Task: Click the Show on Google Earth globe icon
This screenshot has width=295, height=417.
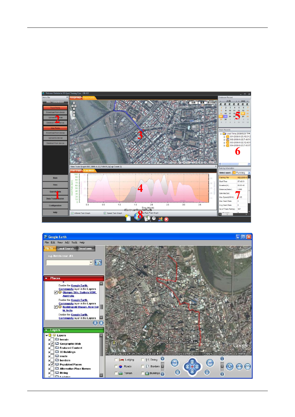Action: (x=138, y=217)
